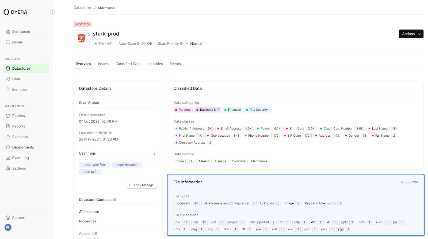Click the Datastore Contacts info icon
This screenshot has width=428, height=239.
[114, 200]
